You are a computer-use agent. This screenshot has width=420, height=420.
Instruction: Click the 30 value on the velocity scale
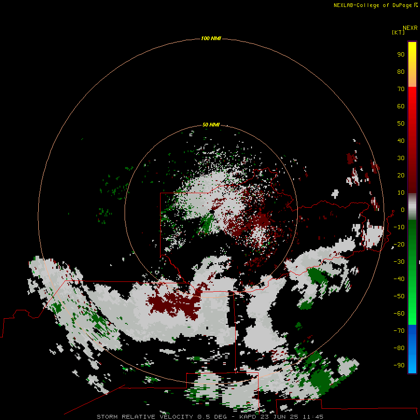[401, 158]
